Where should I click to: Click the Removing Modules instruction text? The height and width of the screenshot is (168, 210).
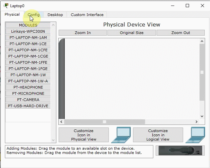[x=74, y=153]
